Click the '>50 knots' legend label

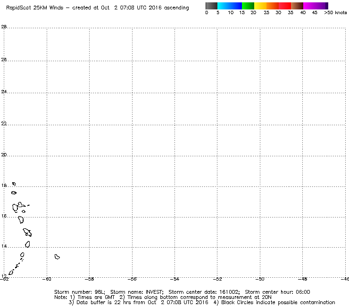[x=335, y=13]
